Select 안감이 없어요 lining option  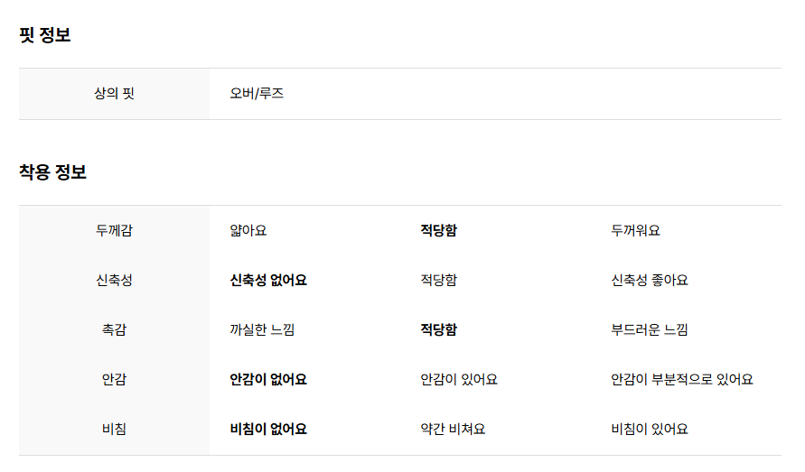point(268,379)
